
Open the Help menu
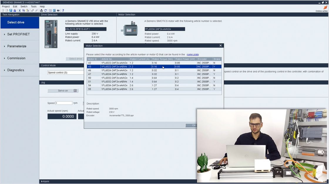(42, 6)
